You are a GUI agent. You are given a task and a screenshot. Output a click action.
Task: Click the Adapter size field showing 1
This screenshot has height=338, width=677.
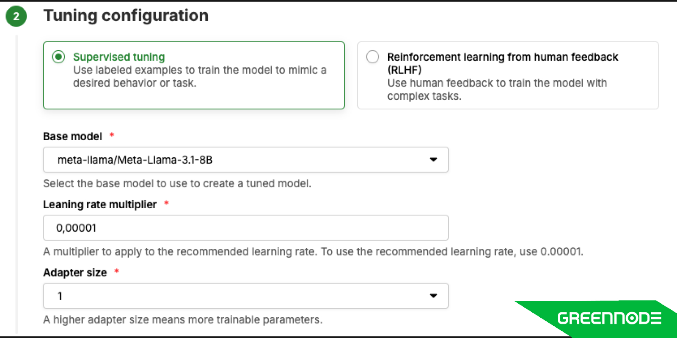(246, 296)
